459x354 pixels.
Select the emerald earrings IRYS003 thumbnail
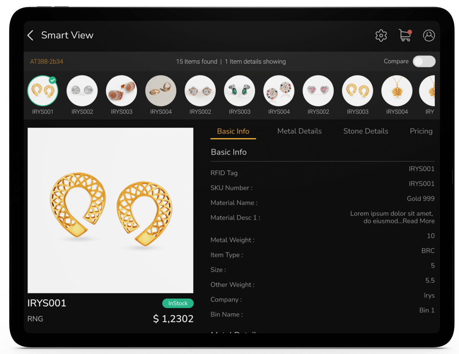pos(239,91)
